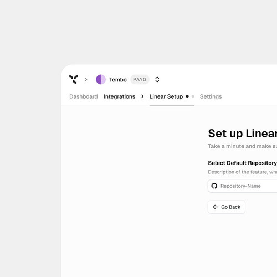Click the chevron after Integrations
277x277 pixels.
[x=142, y=96]
